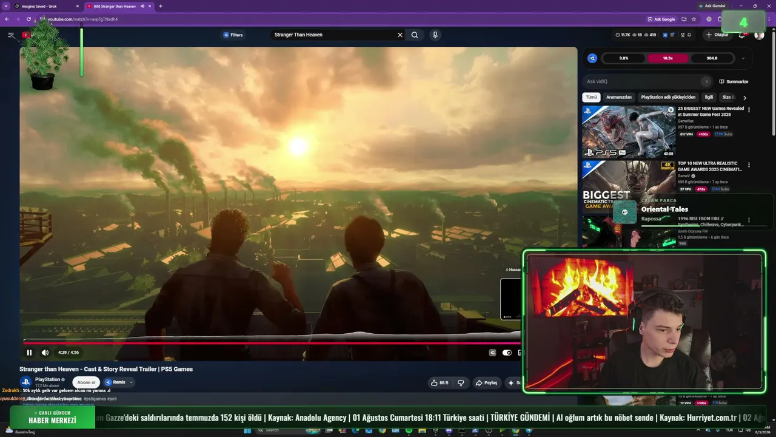Open the YouTube hamburger guide menu
776x437 pixels.
tap(11, 35)
